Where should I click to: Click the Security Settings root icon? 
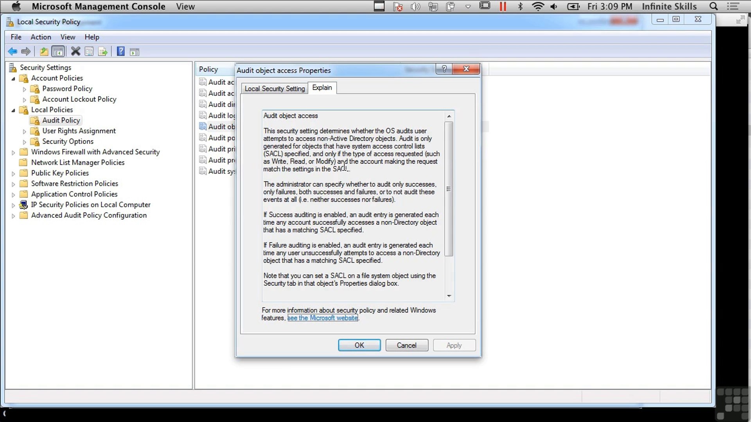tap(13, 68)
